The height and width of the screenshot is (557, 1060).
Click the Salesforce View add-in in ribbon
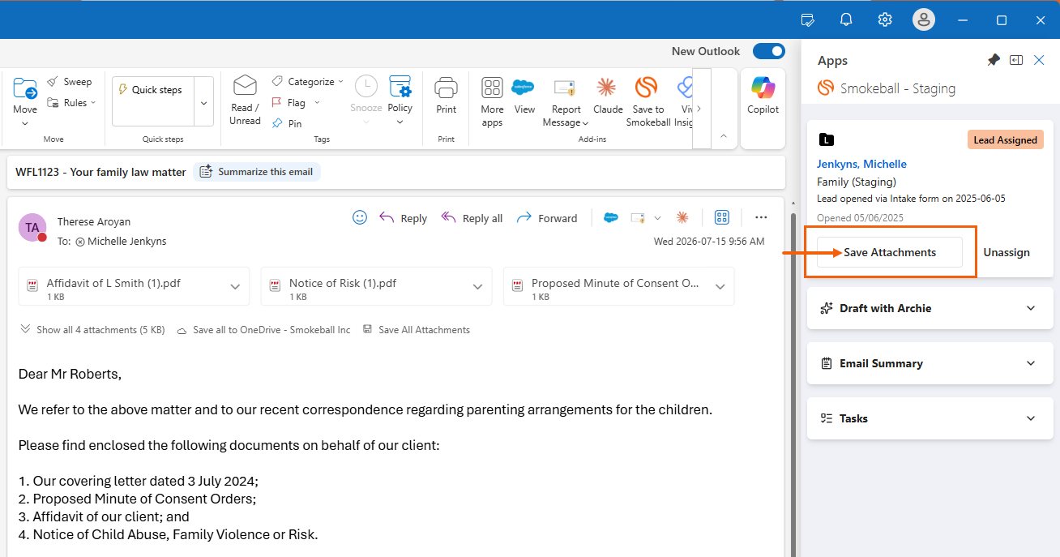tap(524, 96)
